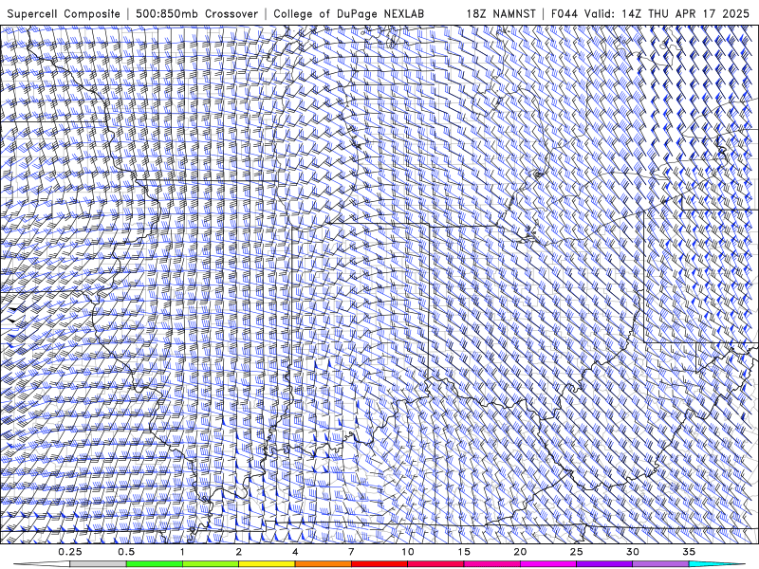Click the legend value '20'
Screen dimensions: 759x569
tap(520, 552)
